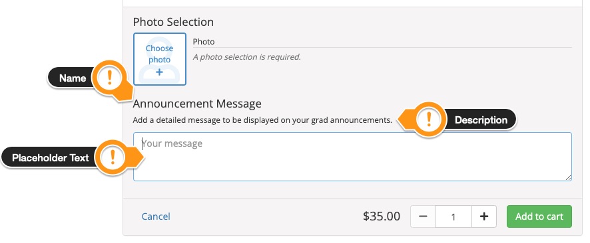Click the text area resize handle corner
The image size is (590, 243).
568,177
